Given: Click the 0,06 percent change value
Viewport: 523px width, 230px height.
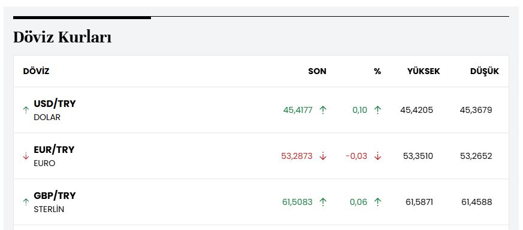Looking at the screenshot, I should [x=359, y=202].
